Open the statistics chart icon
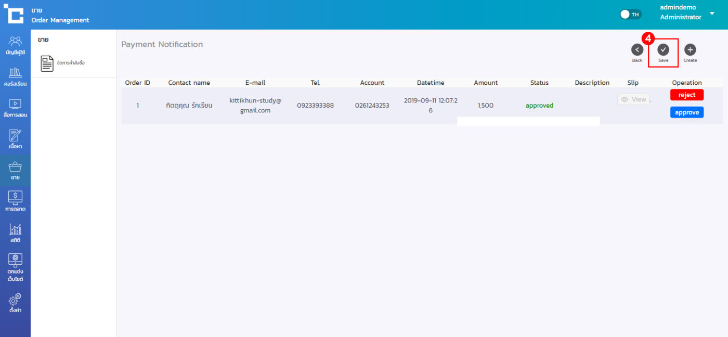Image resolution: width=728 pixels, height=337 pixels. (x=15, y=229)
